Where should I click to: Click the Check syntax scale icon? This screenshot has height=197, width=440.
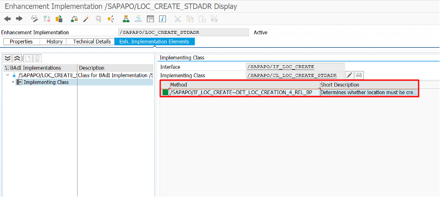74,19
